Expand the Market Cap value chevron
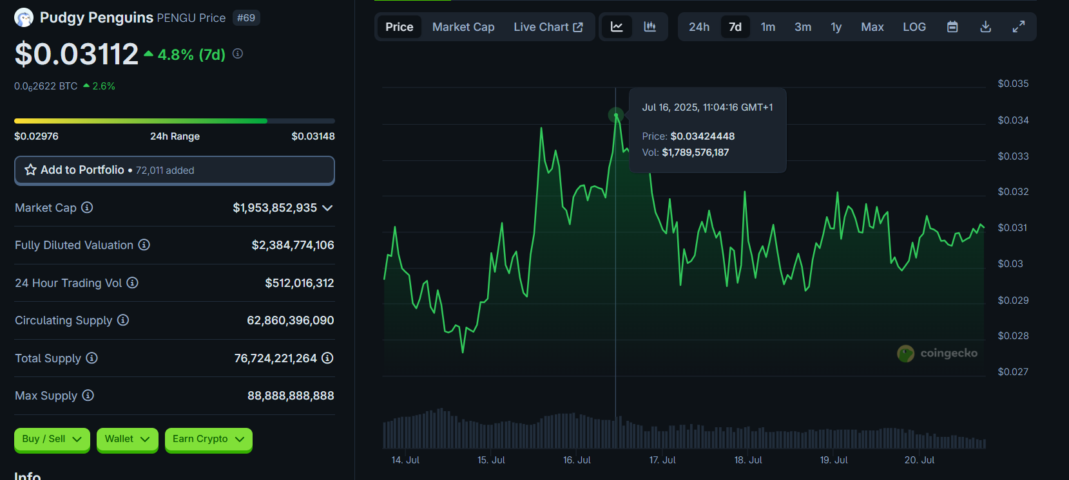The image size is (1069, 480). pos(327,208)
